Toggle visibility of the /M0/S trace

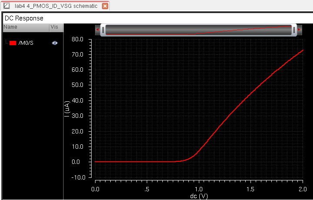pos(55,43)
